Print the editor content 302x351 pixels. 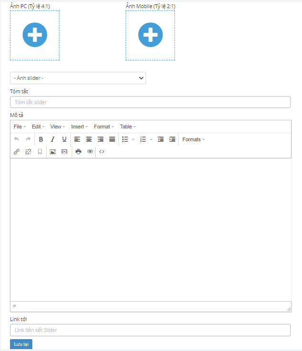tap(78, 152)
